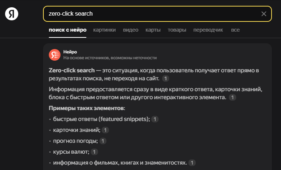Switch to the 'видео' tab
281x170 pixels.
click(130, 30)
